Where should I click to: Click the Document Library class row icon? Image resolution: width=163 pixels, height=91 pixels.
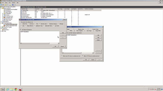22,15
